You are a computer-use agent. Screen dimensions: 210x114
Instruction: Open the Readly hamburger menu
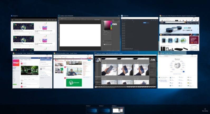pyautogui.click(x=12, y=20)
